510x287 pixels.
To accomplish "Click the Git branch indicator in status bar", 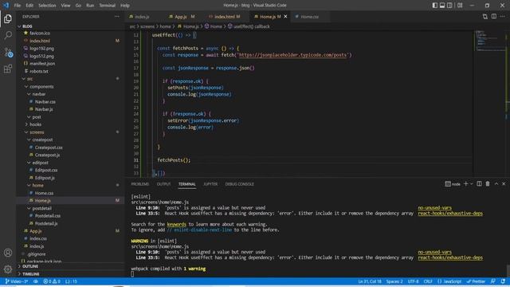I will (17, 281).
